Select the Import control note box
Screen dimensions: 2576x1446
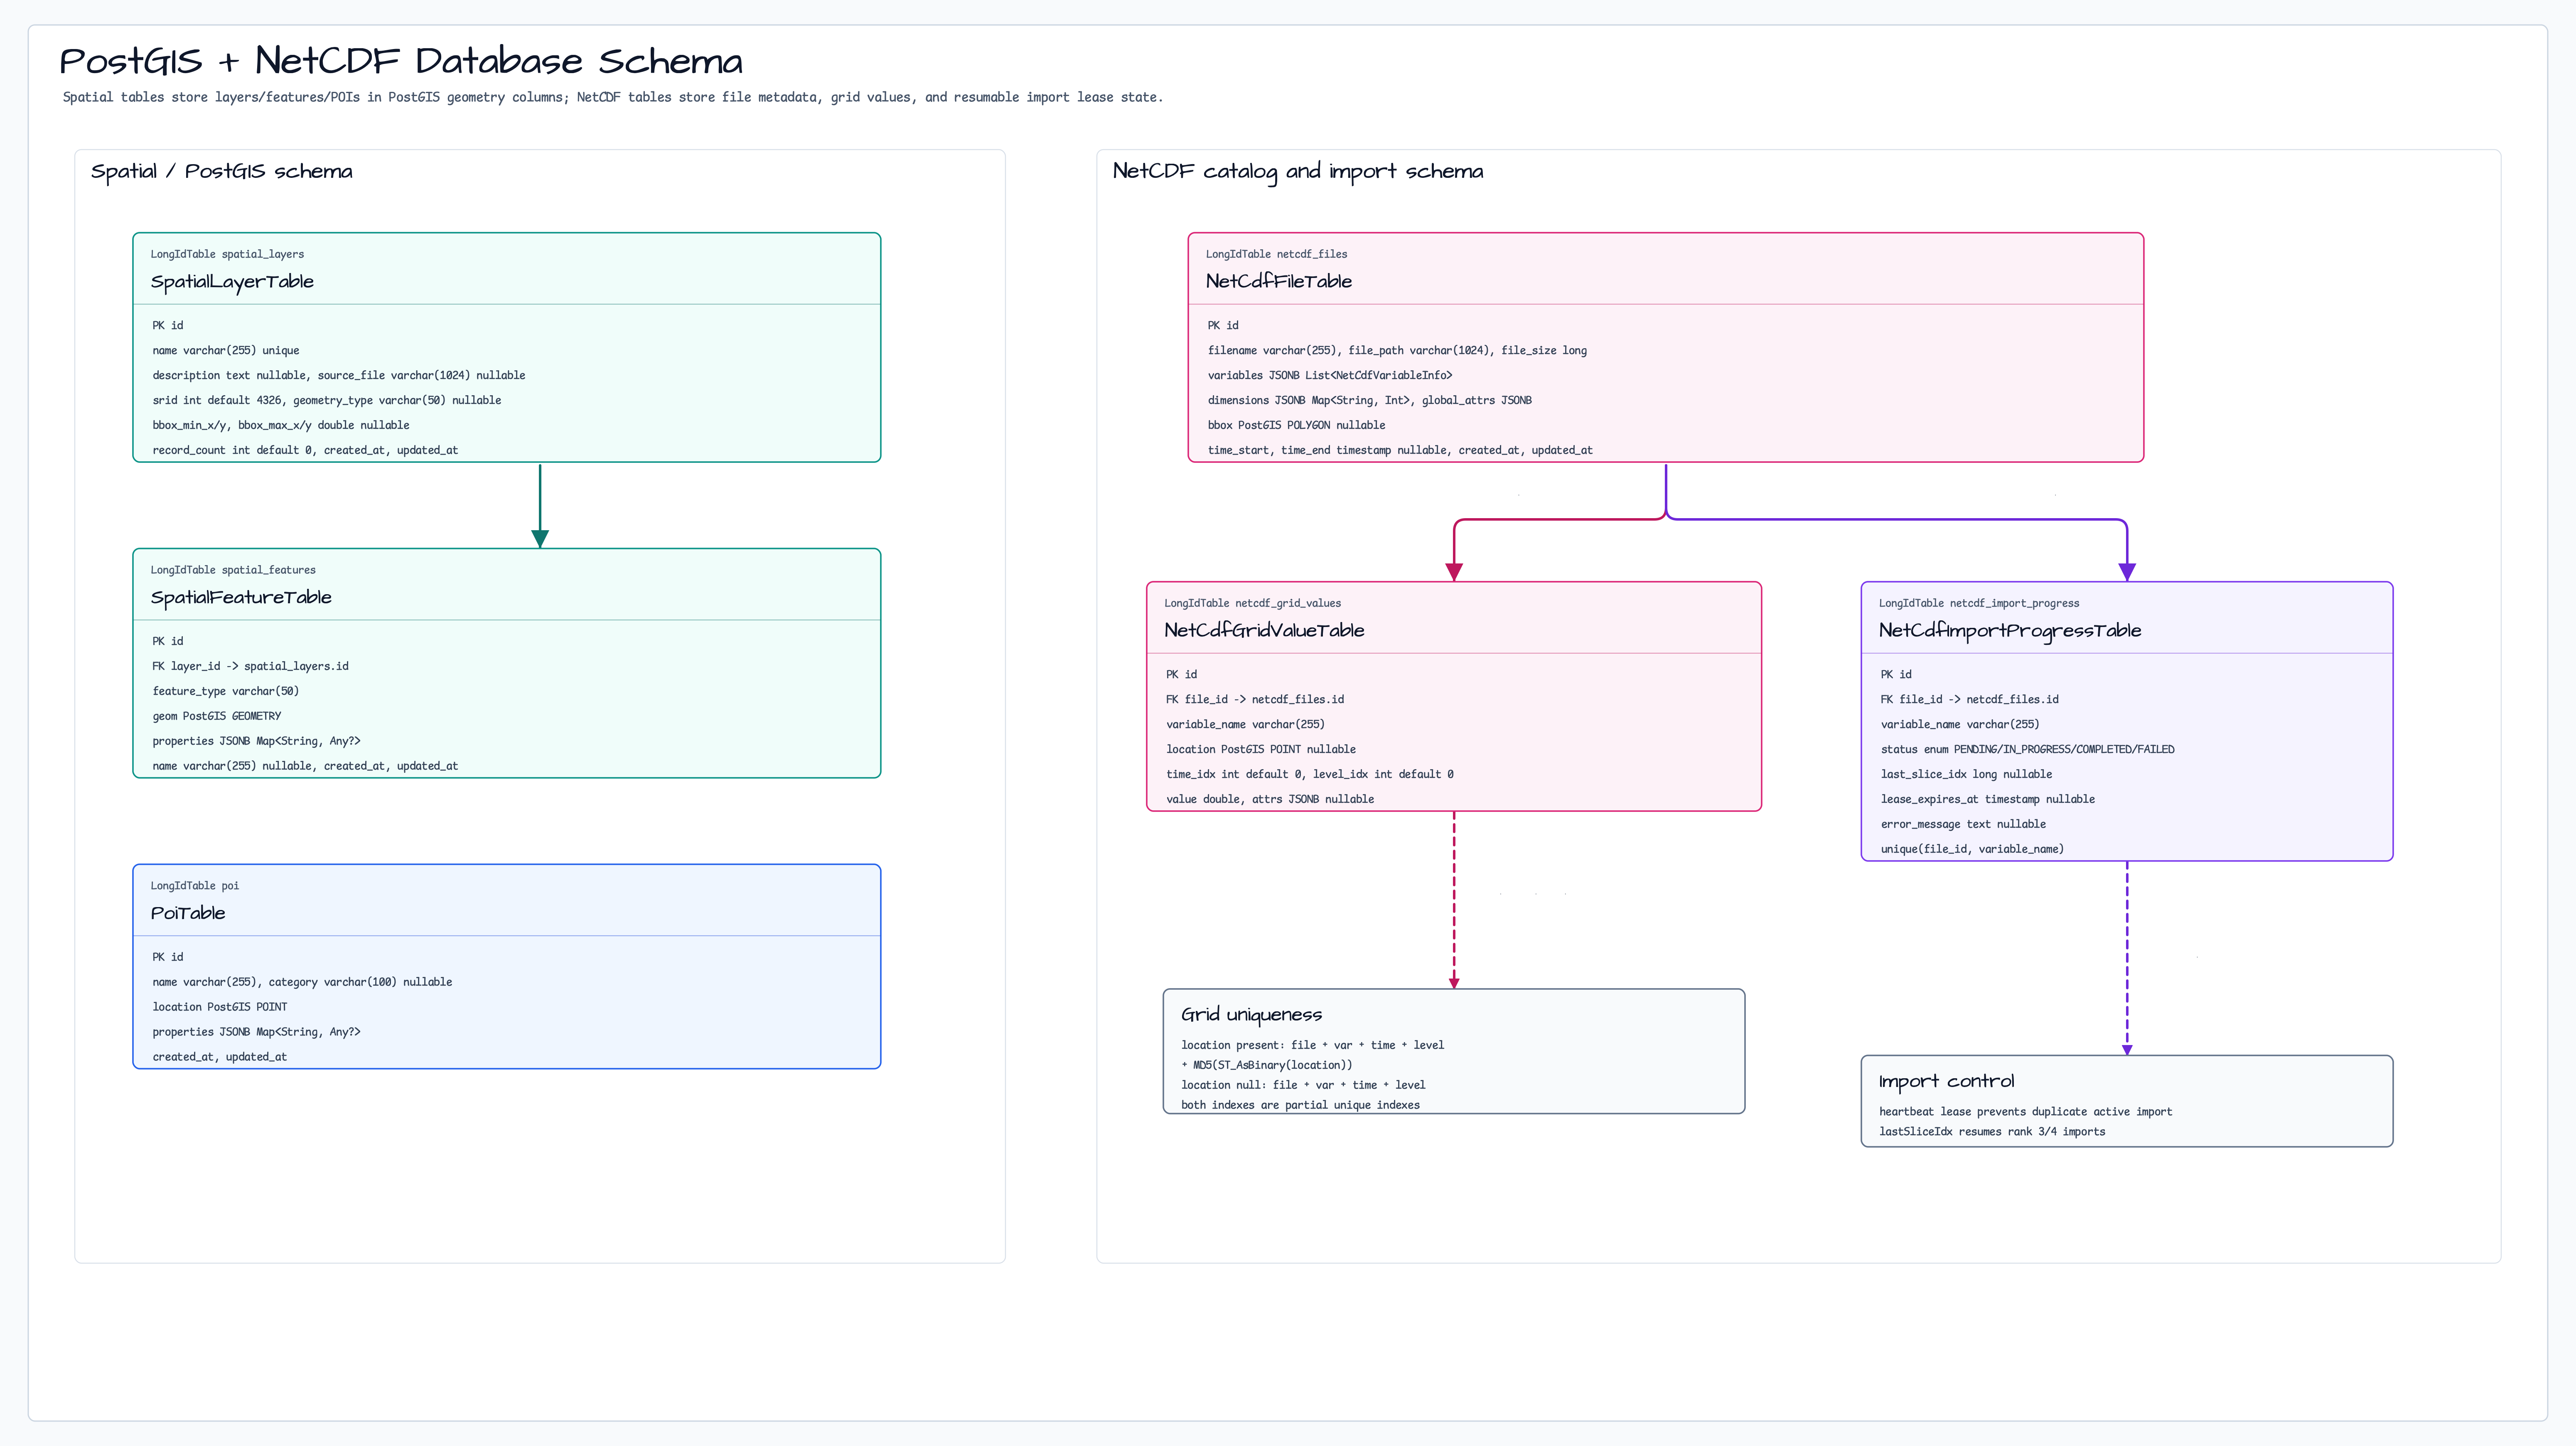2127,1101
